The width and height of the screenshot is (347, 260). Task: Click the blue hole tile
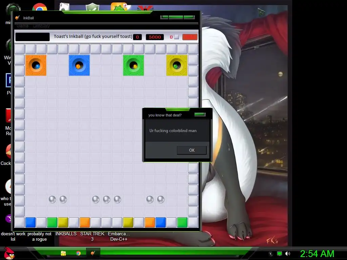(79, 65)
